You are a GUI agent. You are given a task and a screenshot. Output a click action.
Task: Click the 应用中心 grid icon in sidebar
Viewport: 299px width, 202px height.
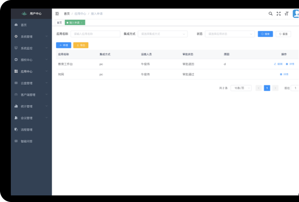pyautogui.click(x=16, y=71)
